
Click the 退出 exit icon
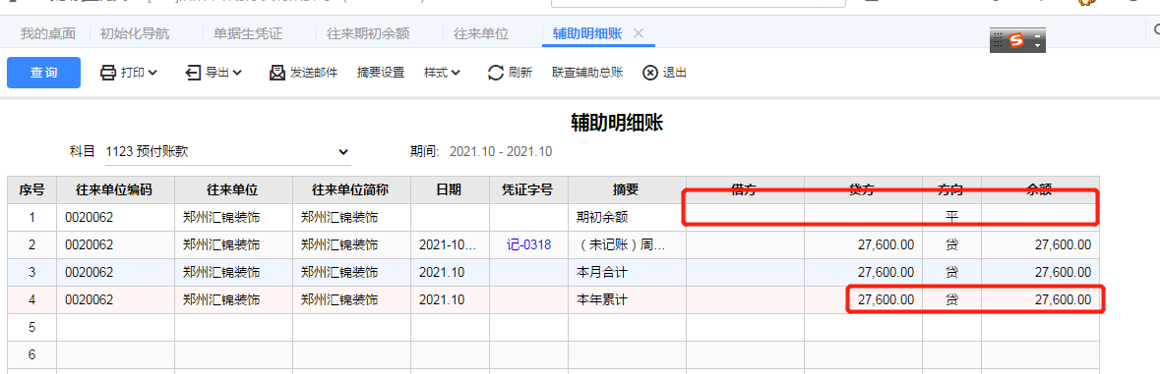[x=650, y=73]
